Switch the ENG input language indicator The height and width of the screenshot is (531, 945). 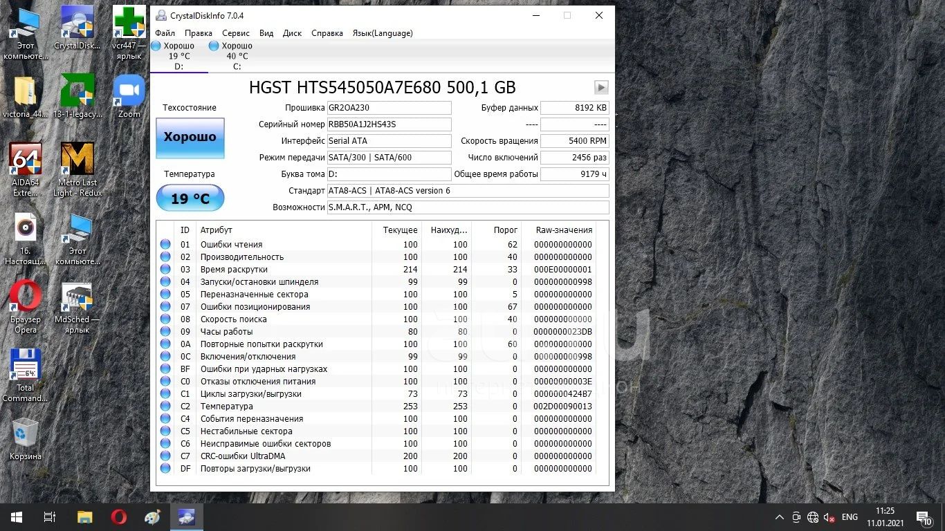(850, 517)
